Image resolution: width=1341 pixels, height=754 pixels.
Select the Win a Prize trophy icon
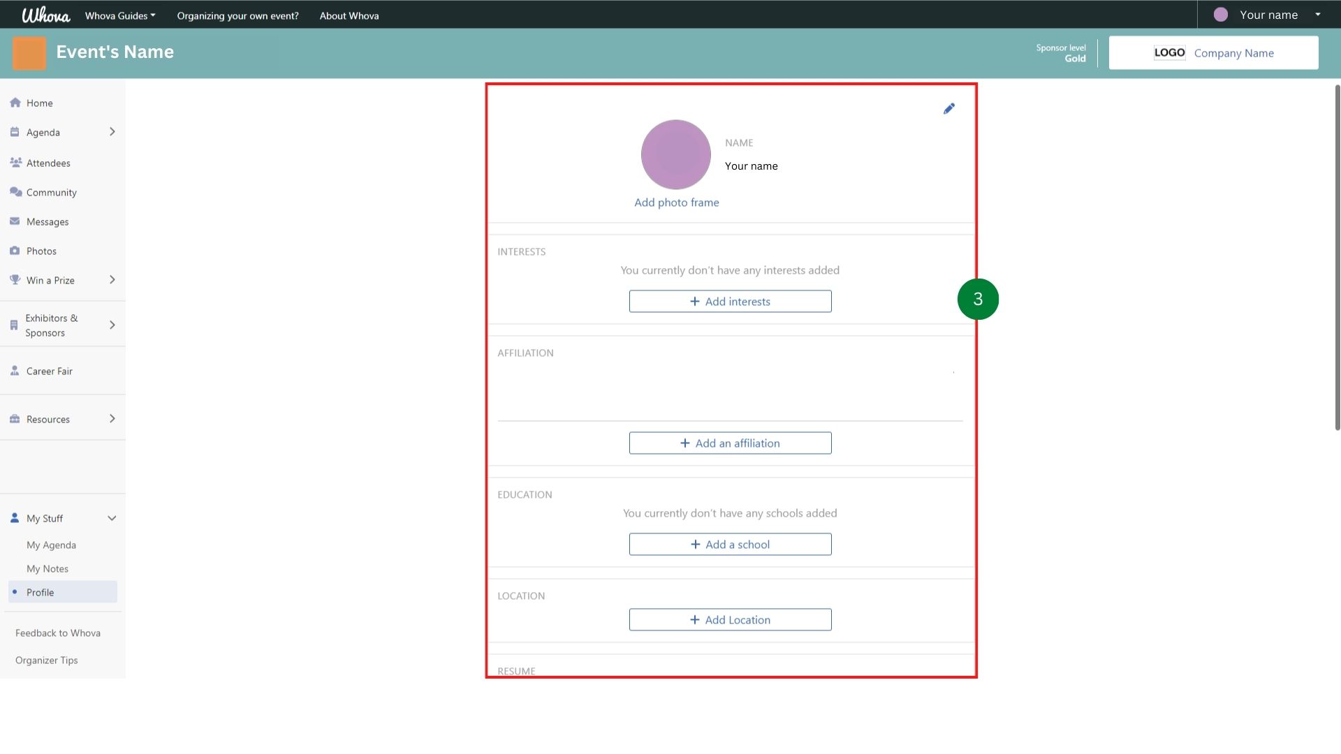[15, 280]
